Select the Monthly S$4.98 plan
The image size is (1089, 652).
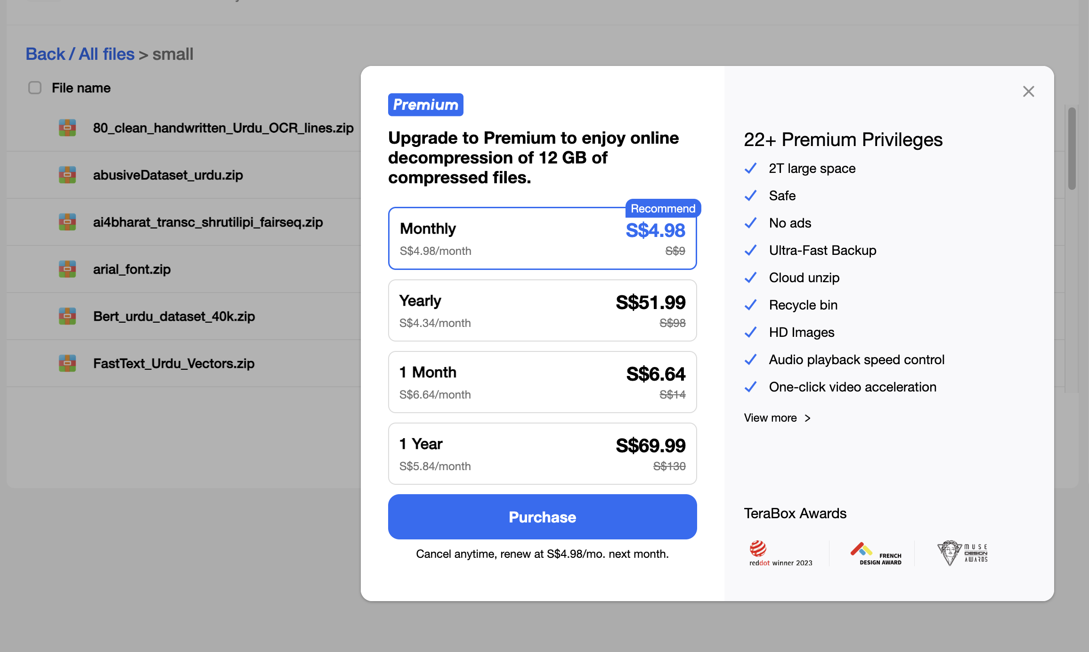coord(542,238)
